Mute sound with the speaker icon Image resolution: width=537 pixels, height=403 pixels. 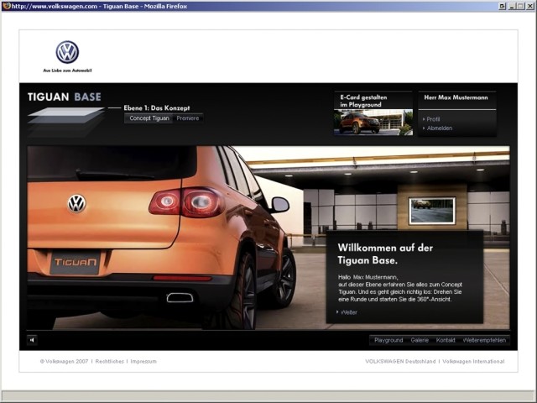[x=32, y=340]
